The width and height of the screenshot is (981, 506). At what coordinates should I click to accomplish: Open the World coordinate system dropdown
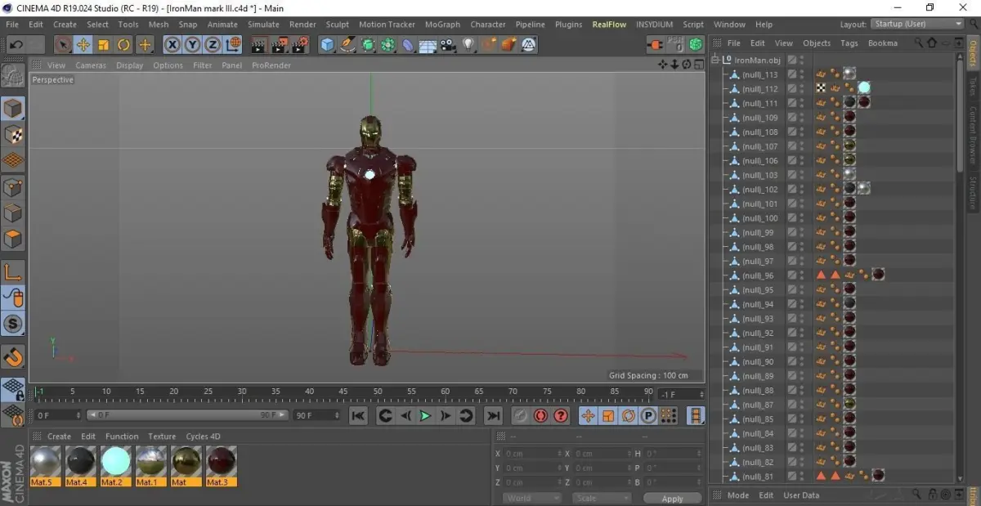pos(532,498)
